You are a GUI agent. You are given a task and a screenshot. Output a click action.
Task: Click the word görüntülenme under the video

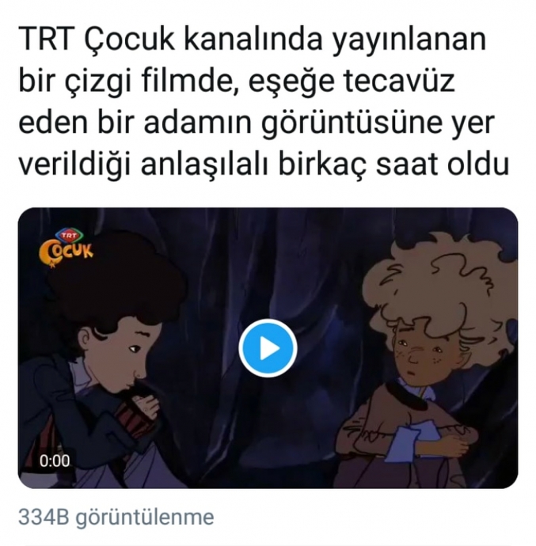(x=145, y=518)
